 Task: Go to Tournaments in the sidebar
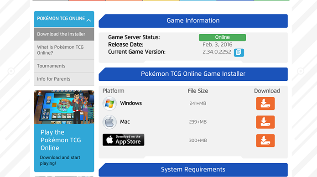coord(64,66)
